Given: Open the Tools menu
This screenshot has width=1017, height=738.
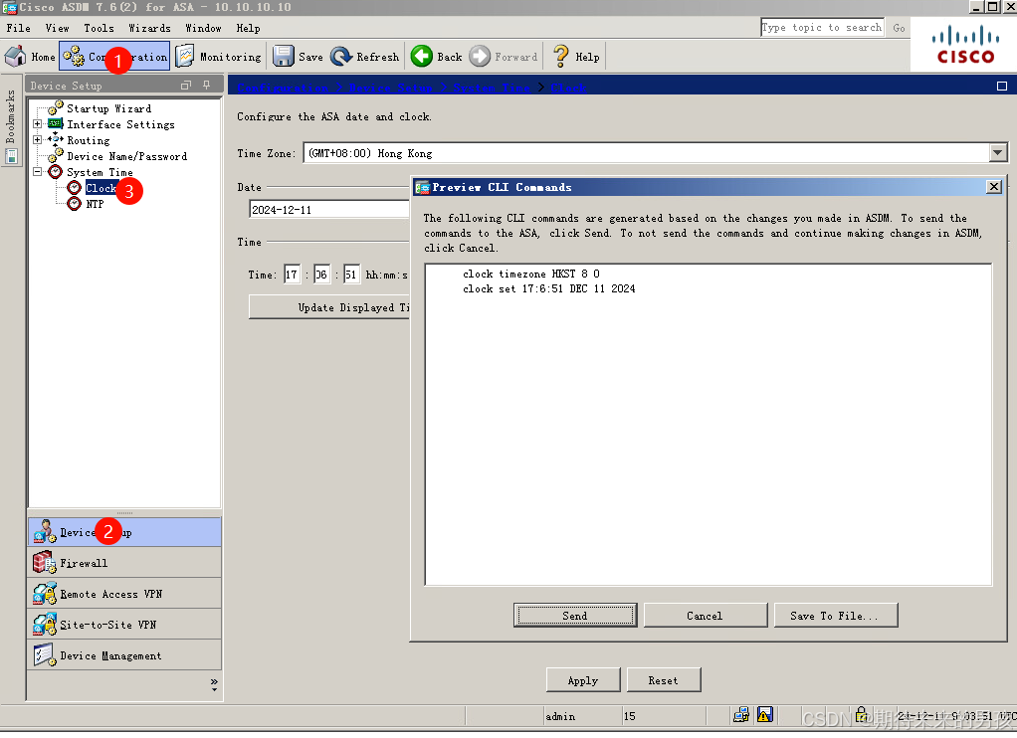Looking at the screenshot, I should pyautogui.click(x=99, y=28).
